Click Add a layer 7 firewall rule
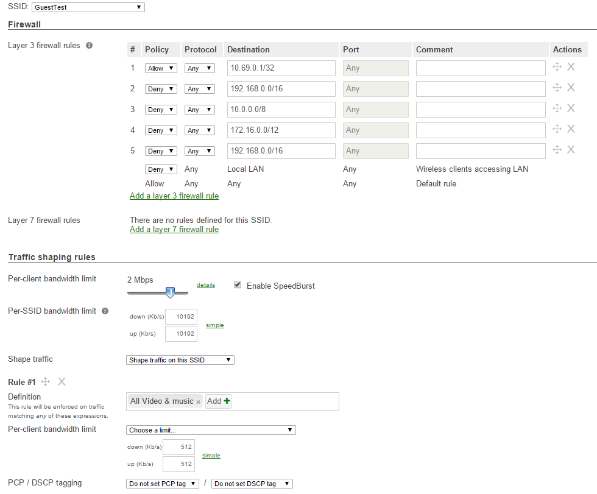The height and width of the screenshot is (494, 597). click(x=174, y=230)
